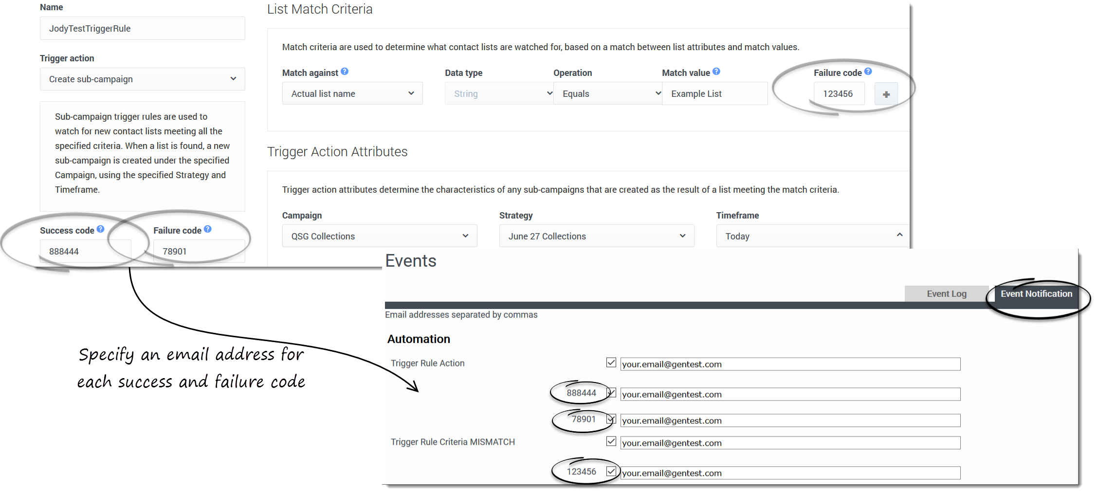Image resolution: width=1098 pixels, height=492 pixels.
Task: Select the Event Notification tab
Action: pos(1036,294)
